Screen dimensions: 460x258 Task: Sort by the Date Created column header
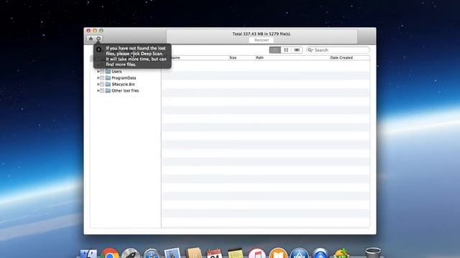(x=341, y=58)
